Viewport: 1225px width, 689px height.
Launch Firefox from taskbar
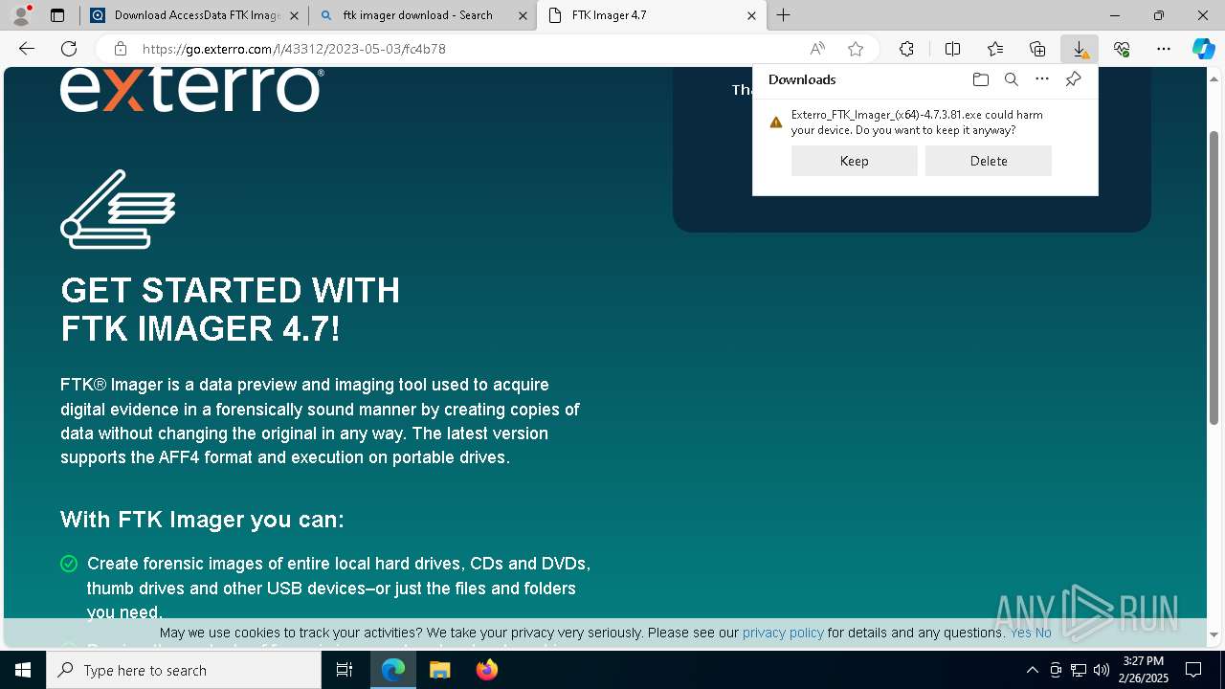point(486,670)
